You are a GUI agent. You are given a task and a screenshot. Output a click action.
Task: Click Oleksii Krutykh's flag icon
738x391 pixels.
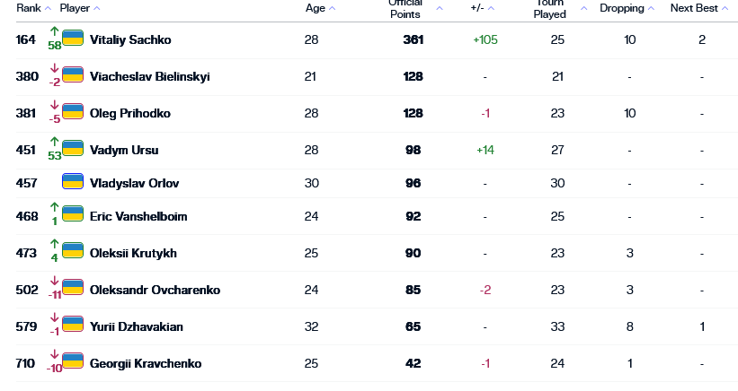pos(73,252)
